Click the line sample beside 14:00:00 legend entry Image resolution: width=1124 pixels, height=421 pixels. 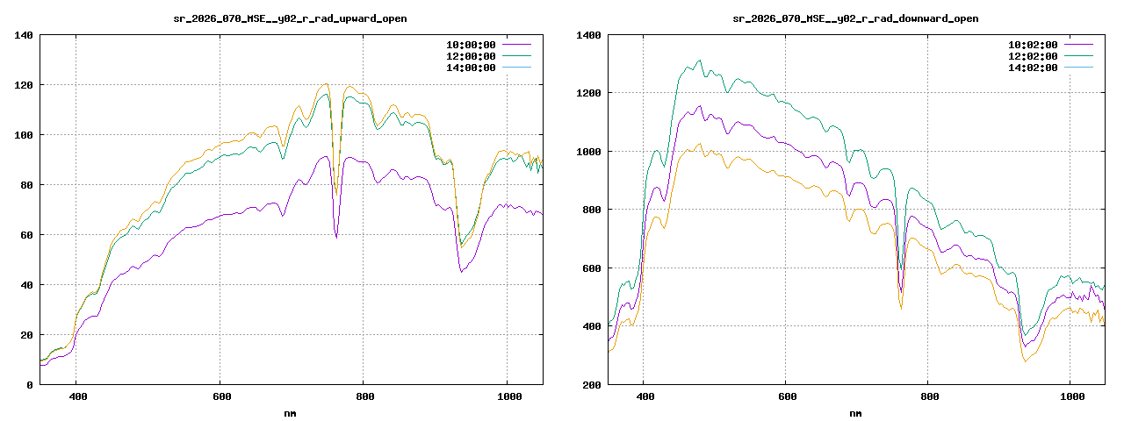516,68
